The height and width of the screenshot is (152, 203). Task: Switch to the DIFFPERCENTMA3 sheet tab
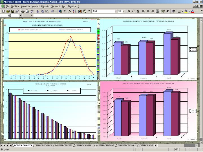pyautogui.click(x=105, y=146)
